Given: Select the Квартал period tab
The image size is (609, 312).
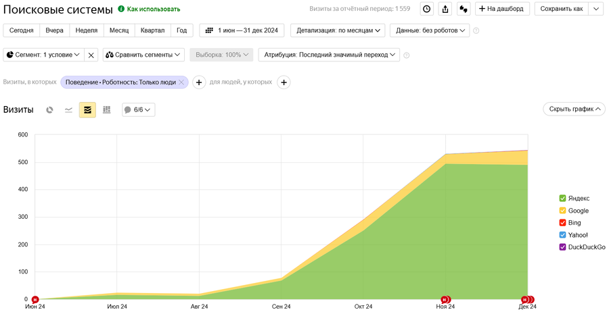Looking at the screenshot, I should (x=153, y=30).
